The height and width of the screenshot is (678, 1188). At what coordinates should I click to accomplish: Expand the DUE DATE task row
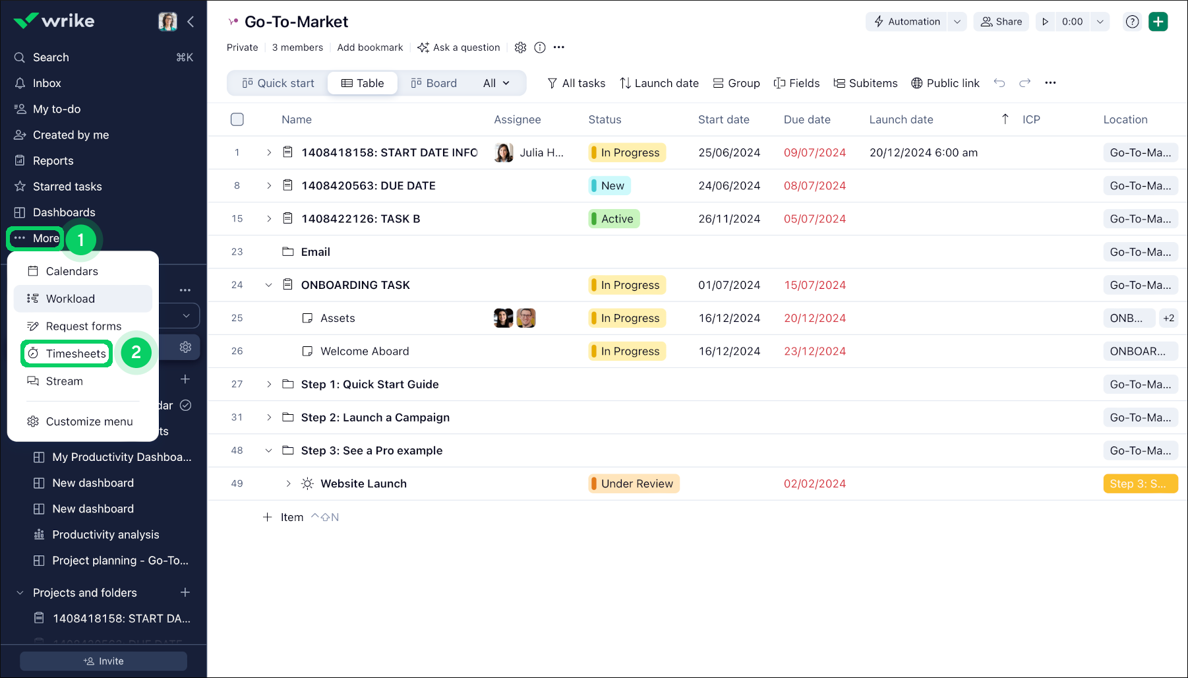point(269,186)
